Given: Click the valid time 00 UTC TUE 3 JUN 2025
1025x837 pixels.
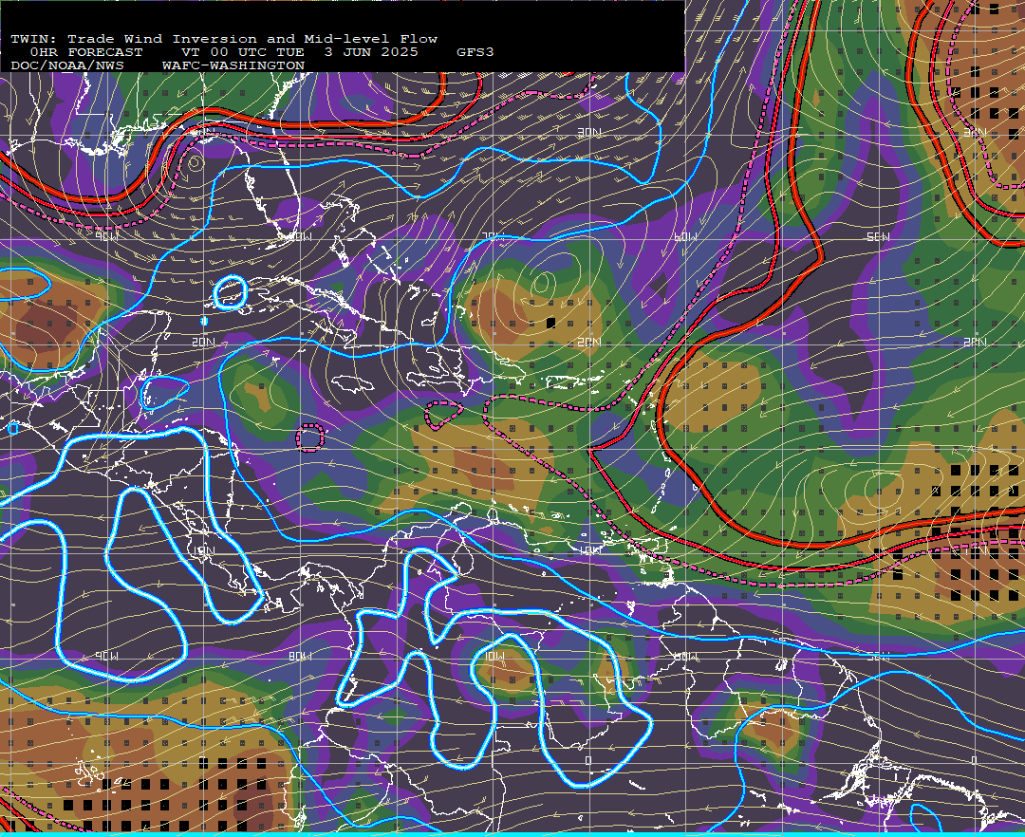Looking at the screenshot, I should point(299,52).
